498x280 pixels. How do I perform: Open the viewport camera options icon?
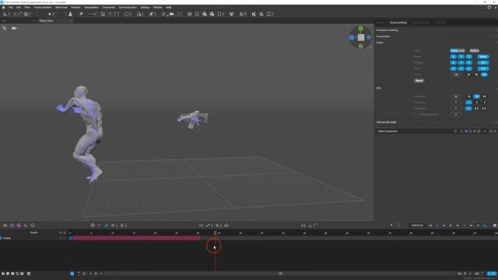click(14, 28)
